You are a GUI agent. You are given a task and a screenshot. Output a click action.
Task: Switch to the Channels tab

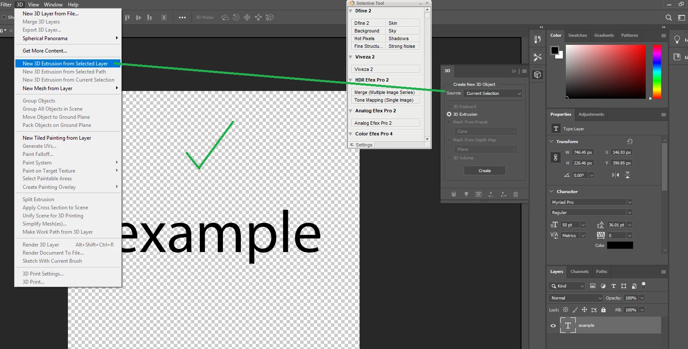point(580,272)
